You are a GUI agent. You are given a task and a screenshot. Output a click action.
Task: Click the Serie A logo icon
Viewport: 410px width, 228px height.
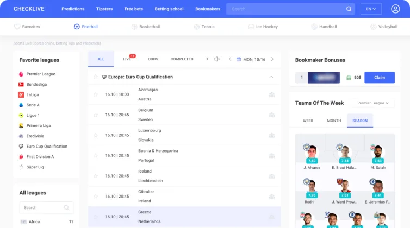click(21, 105)
